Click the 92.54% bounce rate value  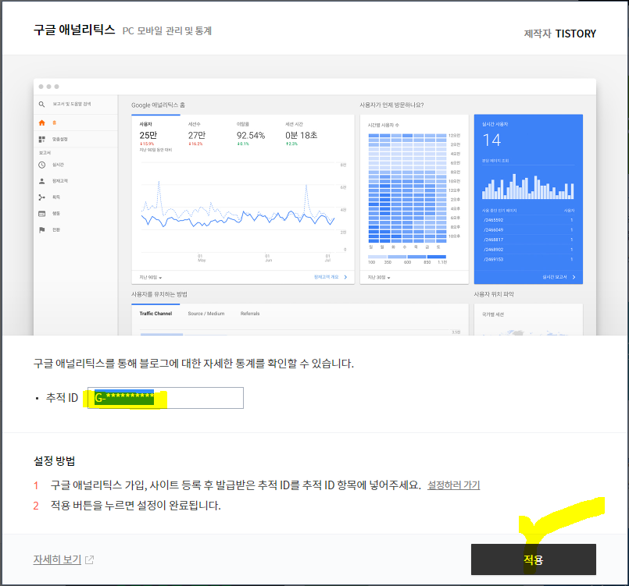point(251,136)
